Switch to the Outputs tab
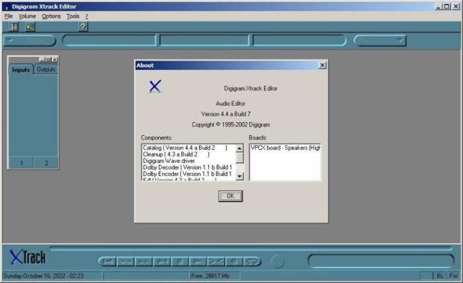 46,69
